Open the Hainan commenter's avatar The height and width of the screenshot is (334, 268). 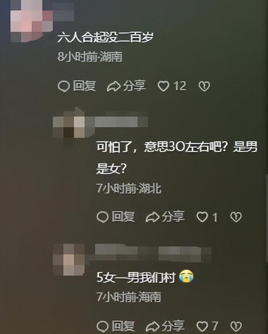tap(69, 259)
